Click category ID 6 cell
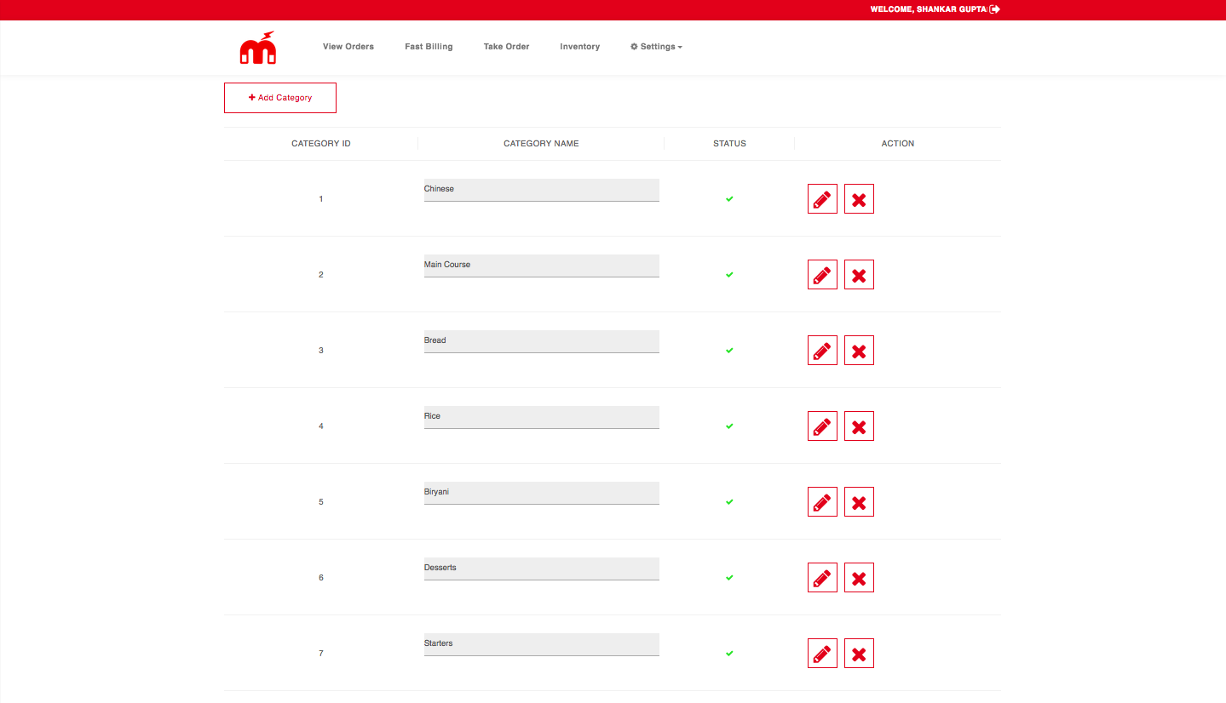The height and width of the screenshot is (703, 1226). [321, 578]
